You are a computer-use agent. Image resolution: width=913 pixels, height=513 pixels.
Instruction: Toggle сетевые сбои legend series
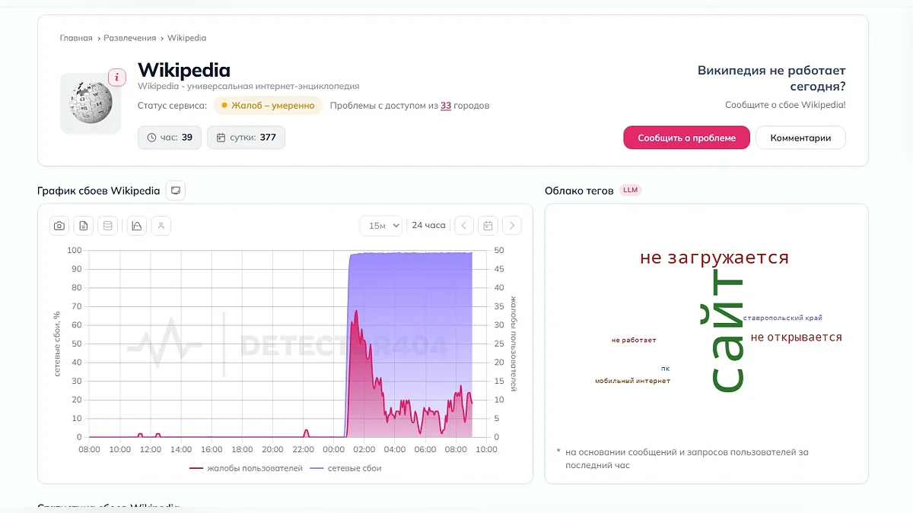point(345,468)
